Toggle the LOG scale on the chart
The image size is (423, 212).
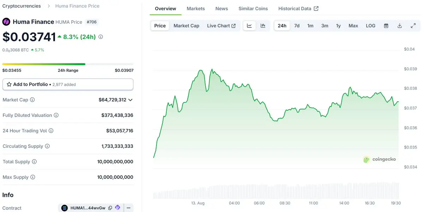pos(370,26)
